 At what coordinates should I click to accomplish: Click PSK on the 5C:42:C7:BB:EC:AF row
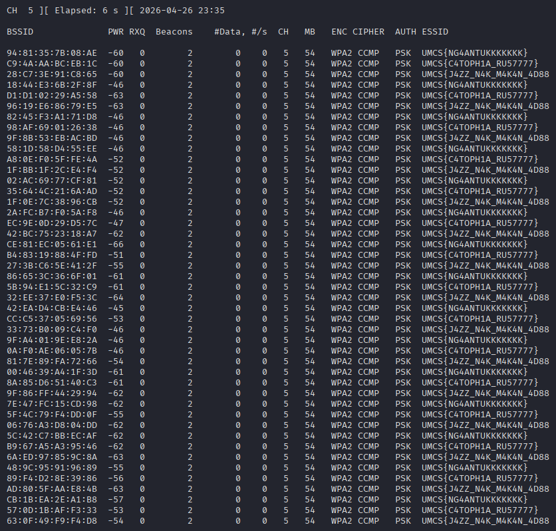403,436
